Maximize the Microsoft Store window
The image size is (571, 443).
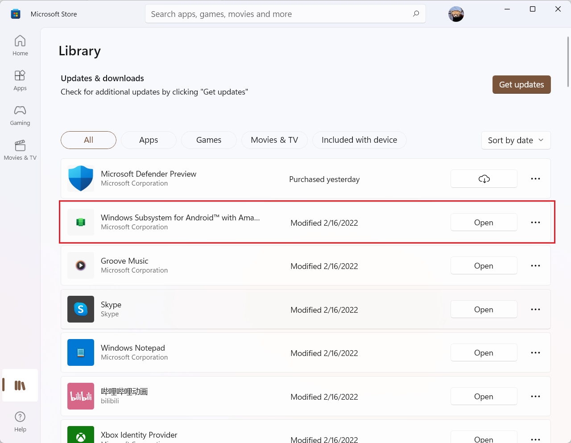pos(533,9)
